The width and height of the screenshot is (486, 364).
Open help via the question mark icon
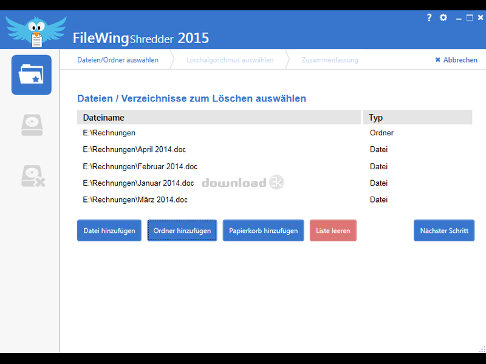429,18
